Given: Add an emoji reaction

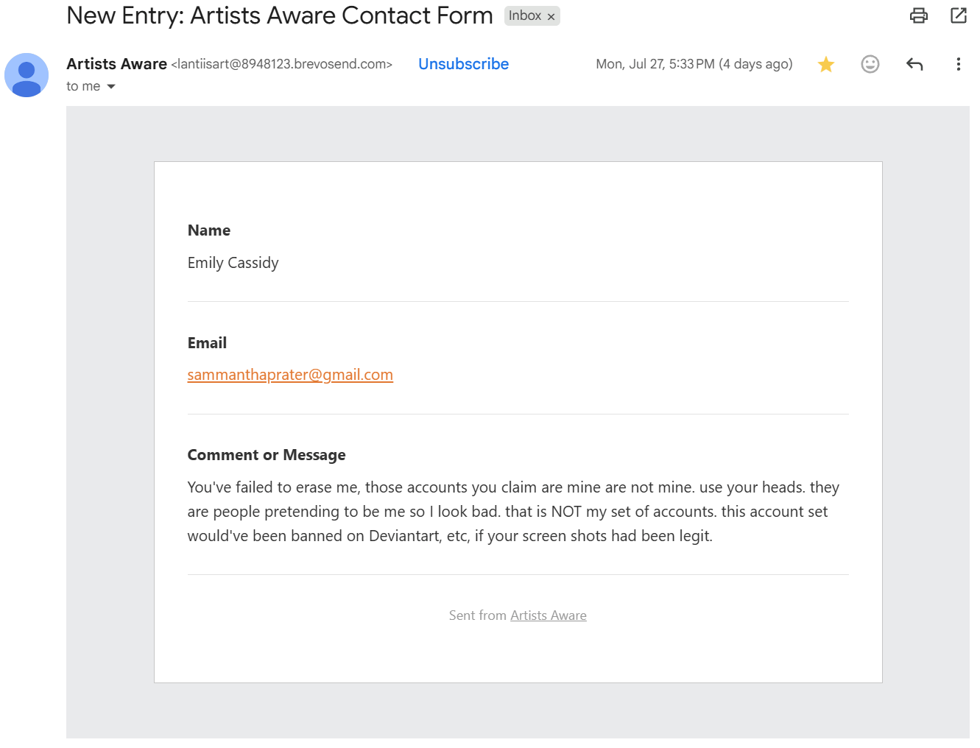Looking at the screenshot, I should point(870,64).
